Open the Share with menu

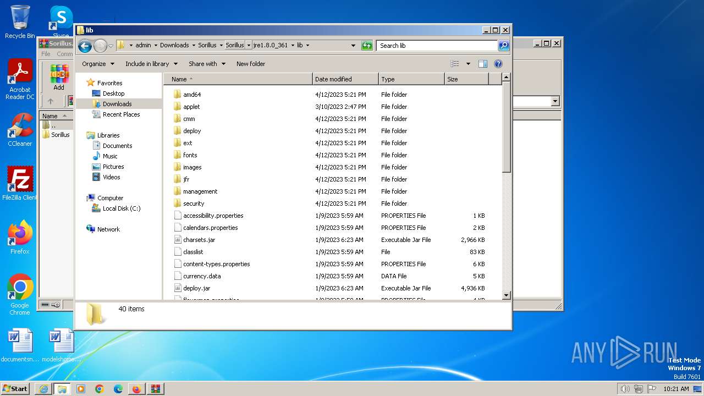click(207, 64)
